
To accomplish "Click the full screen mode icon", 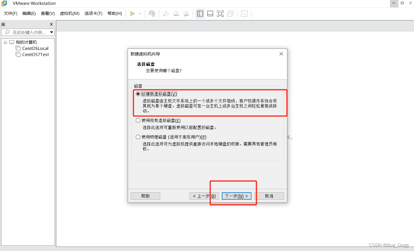I will pyautogui.click(x=220, y=13).
